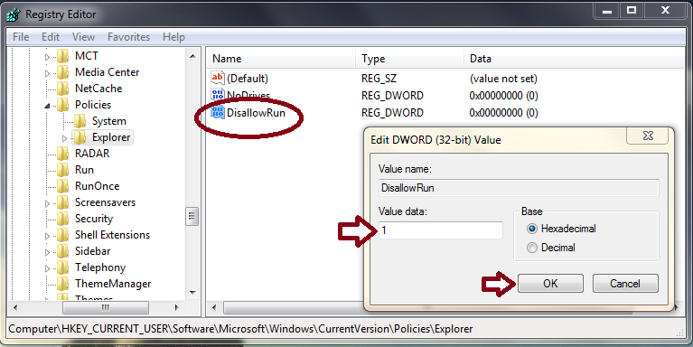This screenshot has height=347, width=693.
Task: Sort values by the Type column header
Action: (409, 59)
